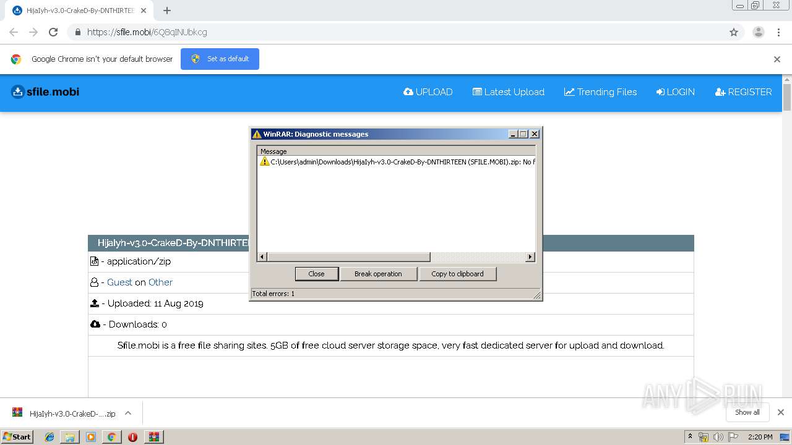Image resolution: width=792 pixels, height=445 pixels.
Task: Close the downloads bar
Action: (x=781, y=412)
